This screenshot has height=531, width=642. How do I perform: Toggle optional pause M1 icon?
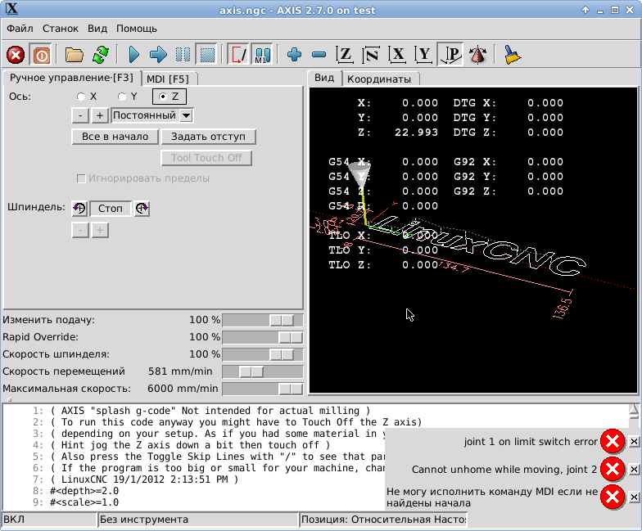tap(262, 55)
